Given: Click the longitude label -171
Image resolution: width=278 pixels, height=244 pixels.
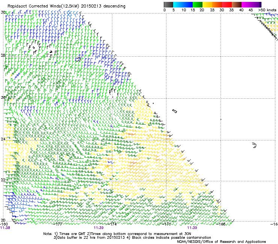Looking at the screenshot, I should (x=166, y=224).
